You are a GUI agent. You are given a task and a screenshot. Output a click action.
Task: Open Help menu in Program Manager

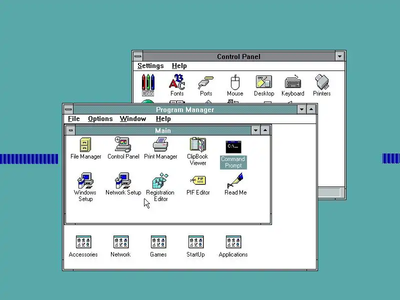click(x=163, y=119)
